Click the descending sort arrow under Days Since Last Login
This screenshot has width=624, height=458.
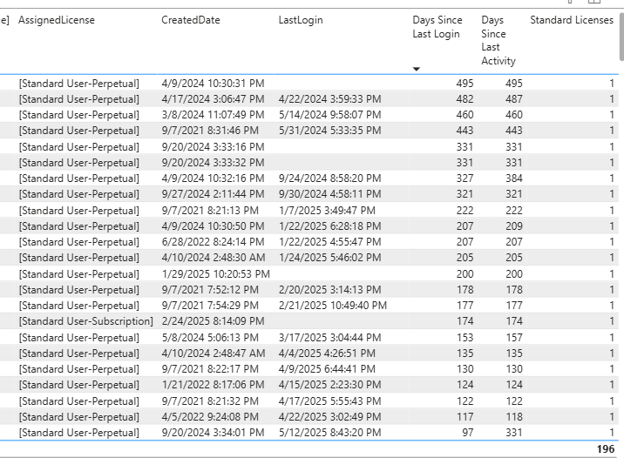click(417, 69)
